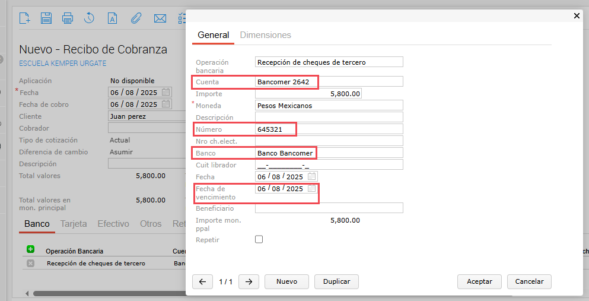
Task: Click the '1 / 1' record counter
Action: pyautogui.click(x=225, y=281)
